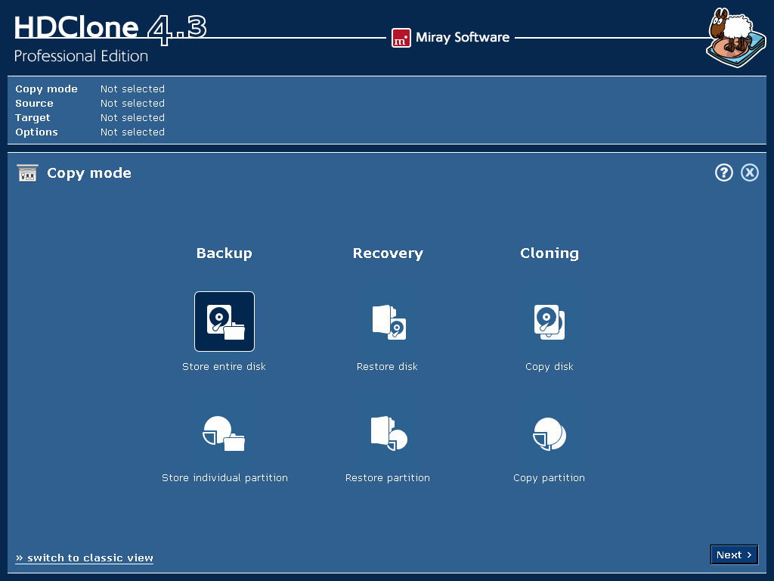Image resolution: width=774 pixels, height=581 pixels.
Task: Select the Store individual partition icon
Action: pos(224,433)
